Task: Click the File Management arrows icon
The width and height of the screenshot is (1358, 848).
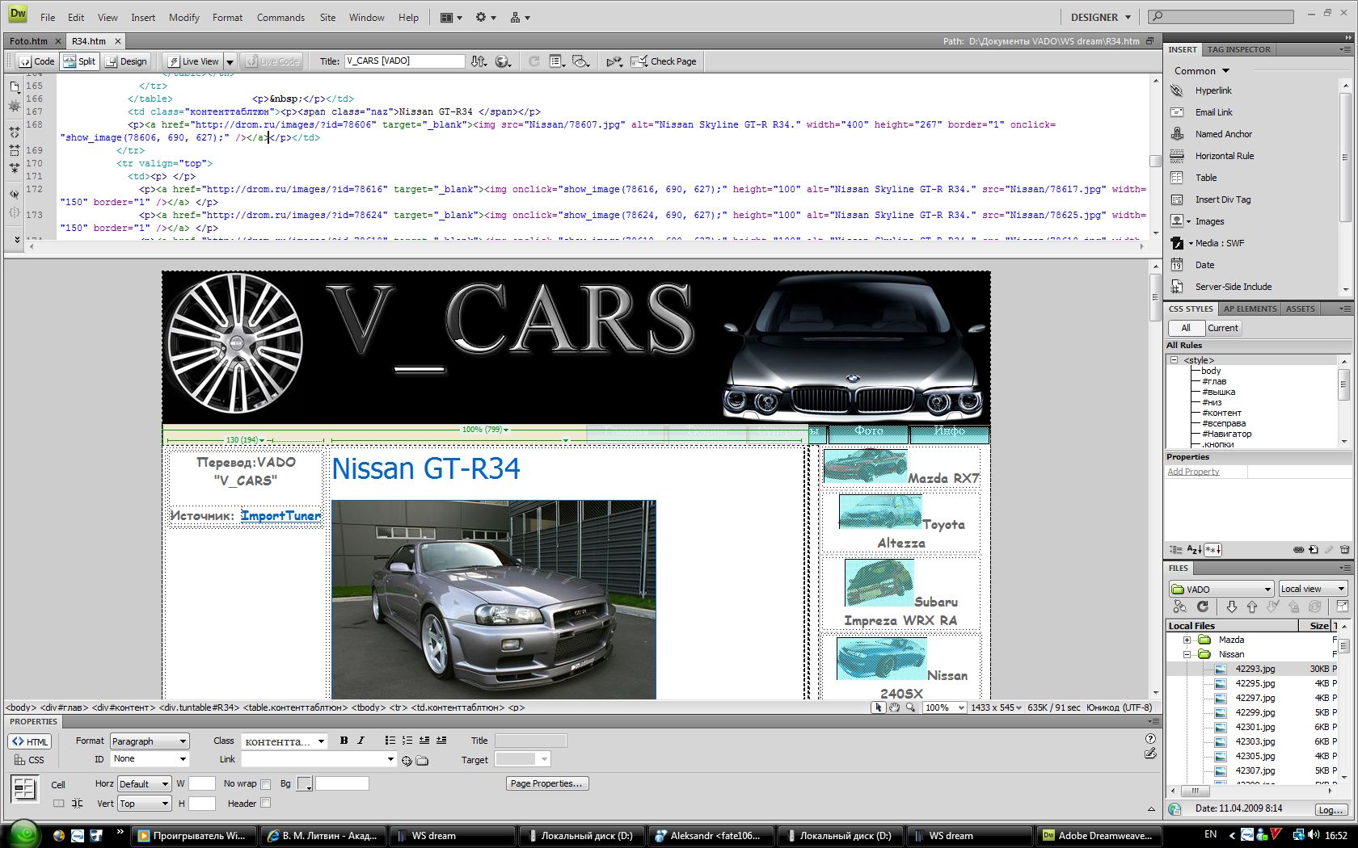Action: point(479,61)
